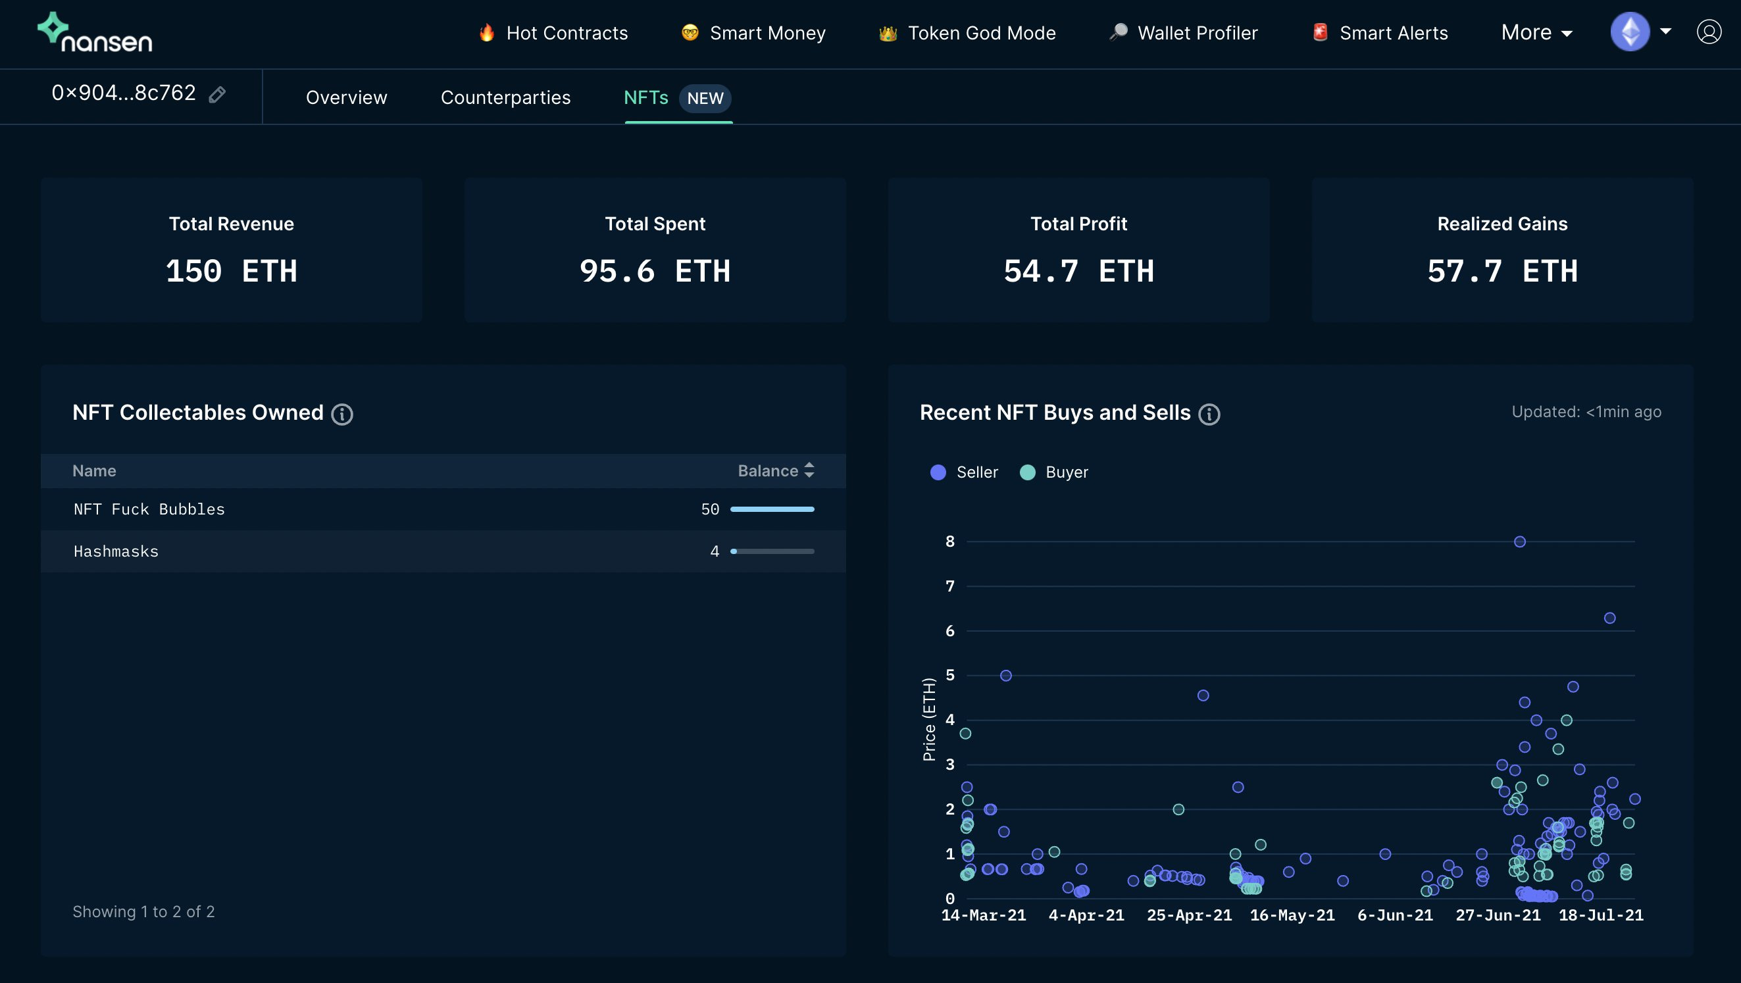This screenshot has height=983, width=1741.
Task: Click info icon beside Recent NFT Buys and Sells
Action: (x=1209, y=414)
